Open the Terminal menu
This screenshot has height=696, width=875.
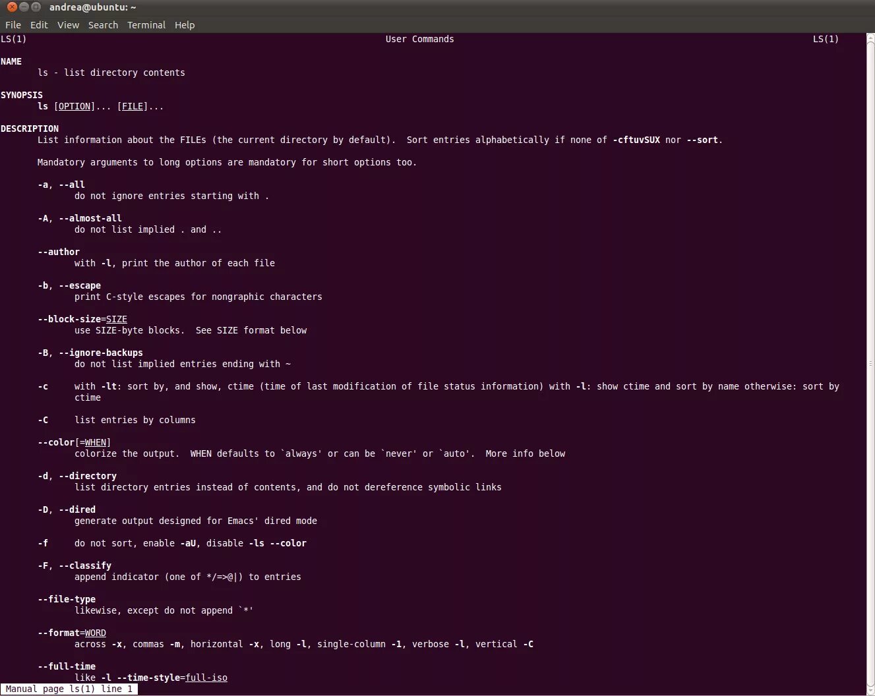coord(146,25)
